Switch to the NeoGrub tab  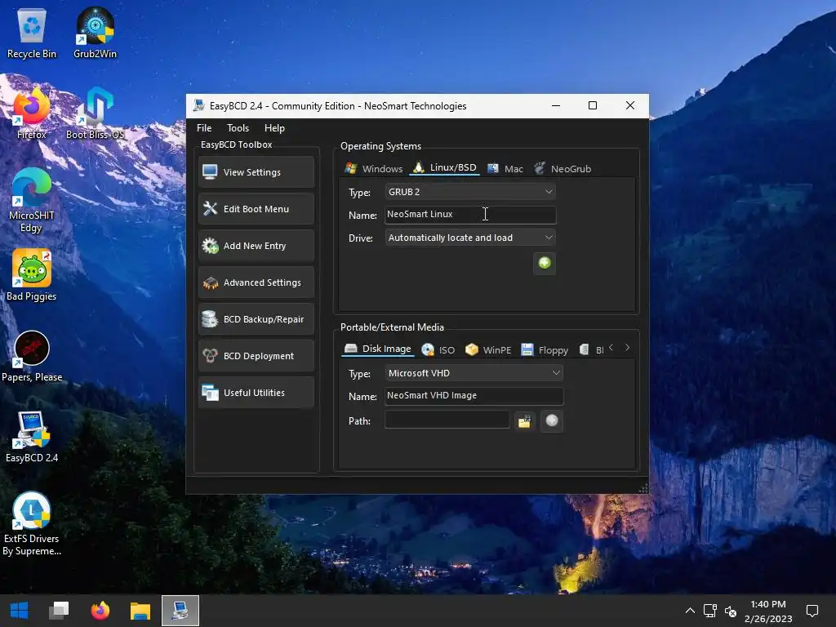pyautogui.click(x=563, y=168)
